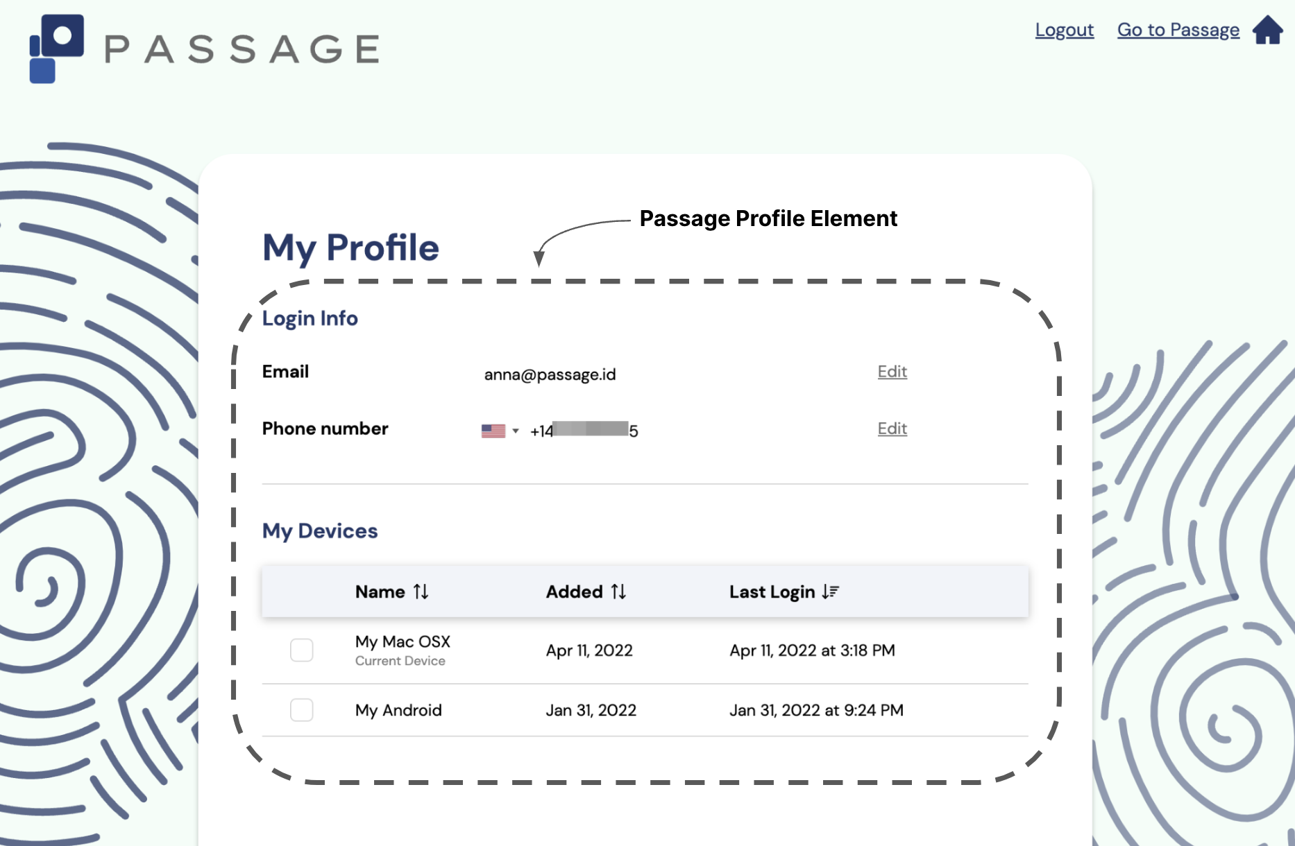Click the Added column header
Image resolution: width=1295 pixels, height=846 pixels.
click(574, 592)
